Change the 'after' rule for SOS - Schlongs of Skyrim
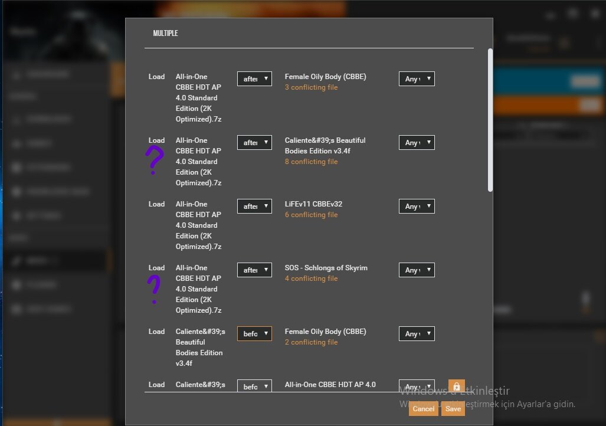This screenshot has height=426, width=606. pos(254,270)
